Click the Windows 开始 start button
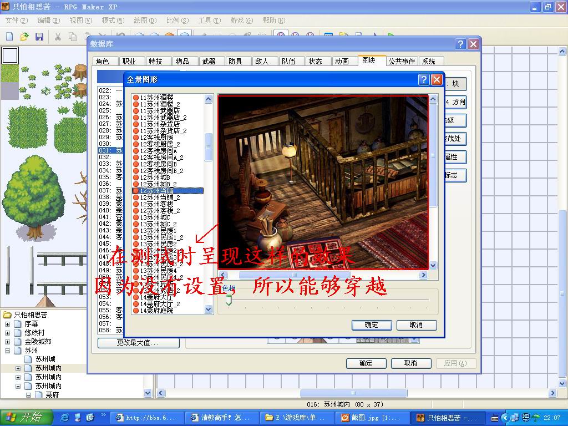 (x=26, y=418)
